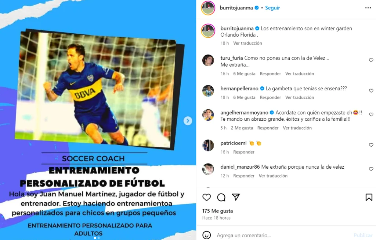Like turu_furia's comment heart
The image size is (376, 240).
pyautogui.click(x=371, y=60)
